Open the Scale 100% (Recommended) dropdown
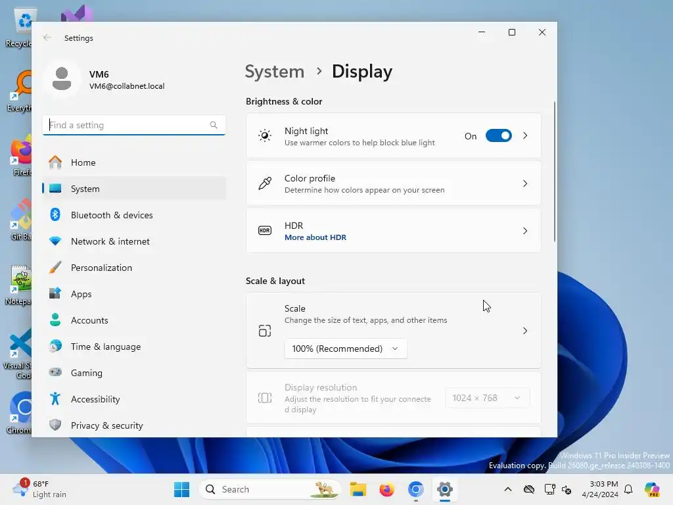The image size is (673, 505). click(x=346, y=349)
